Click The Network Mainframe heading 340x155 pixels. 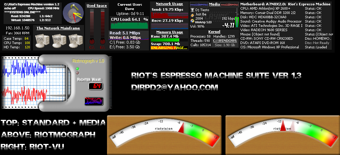[58, 28]
